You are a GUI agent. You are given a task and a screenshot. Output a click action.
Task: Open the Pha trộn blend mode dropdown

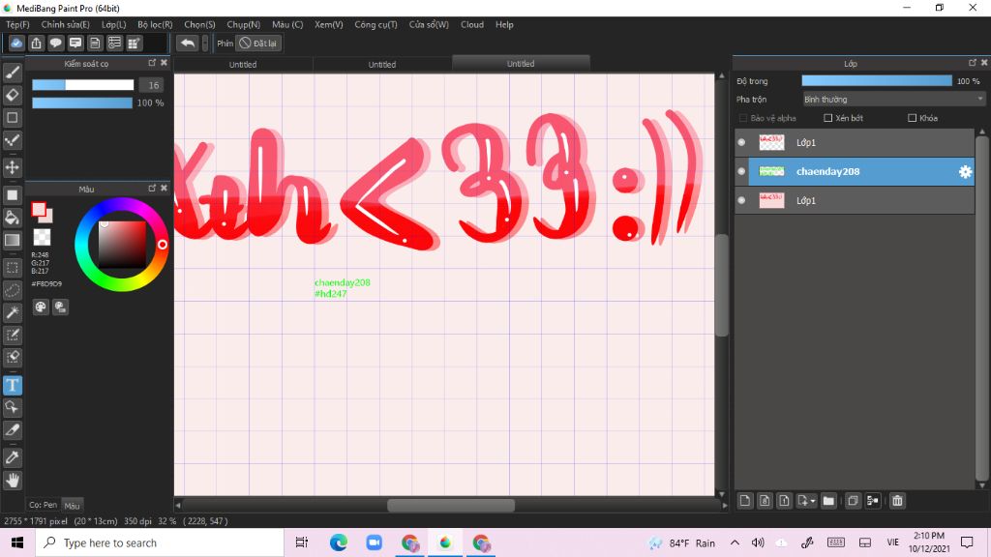[x=893, y=100]
